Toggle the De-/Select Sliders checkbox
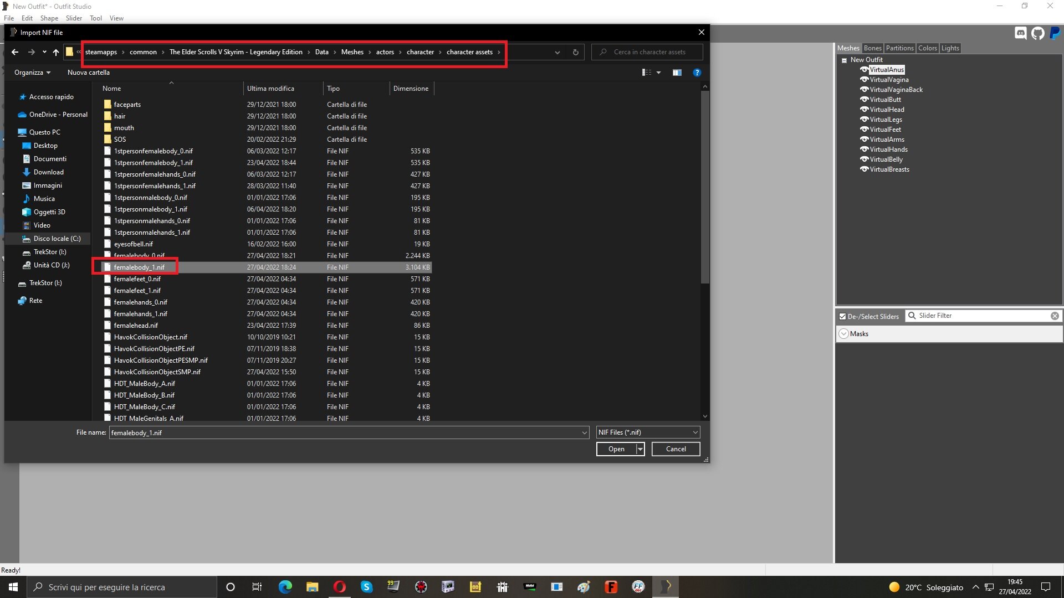1064x598 pixels. tap(842, 317)
